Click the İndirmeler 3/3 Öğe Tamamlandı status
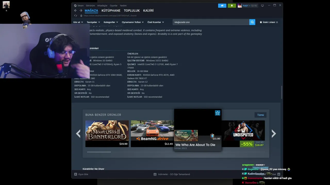330x185 pixels. [174, 174]
